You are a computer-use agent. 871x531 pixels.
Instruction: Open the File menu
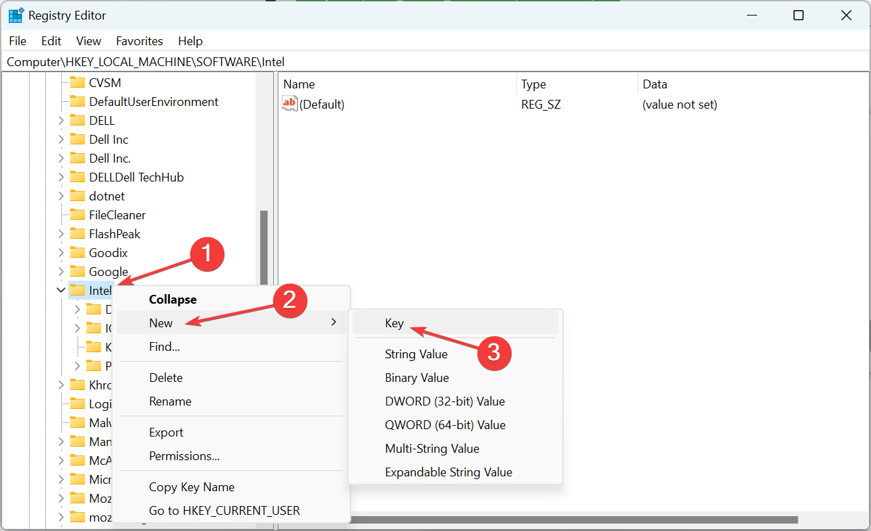[x=18, y=41]
